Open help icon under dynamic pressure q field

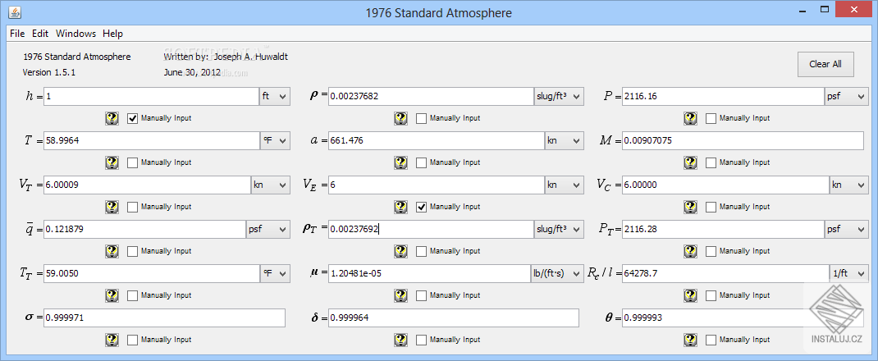point(112,251)
